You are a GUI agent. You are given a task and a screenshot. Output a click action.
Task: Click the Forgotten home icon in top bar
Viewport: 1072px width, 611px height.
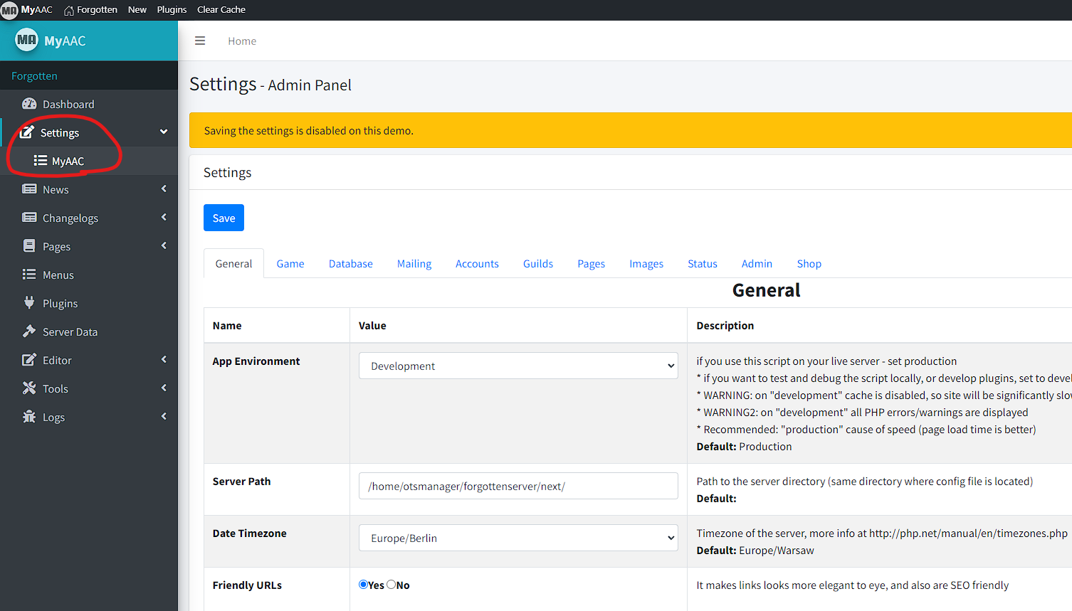(x=70, y=9)
